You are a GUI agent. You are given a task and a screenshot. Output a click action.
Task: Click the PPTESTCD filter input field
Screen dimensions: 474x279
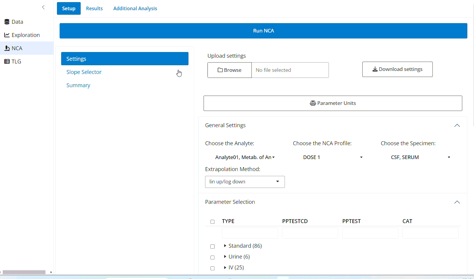click(x=310, y=233)
